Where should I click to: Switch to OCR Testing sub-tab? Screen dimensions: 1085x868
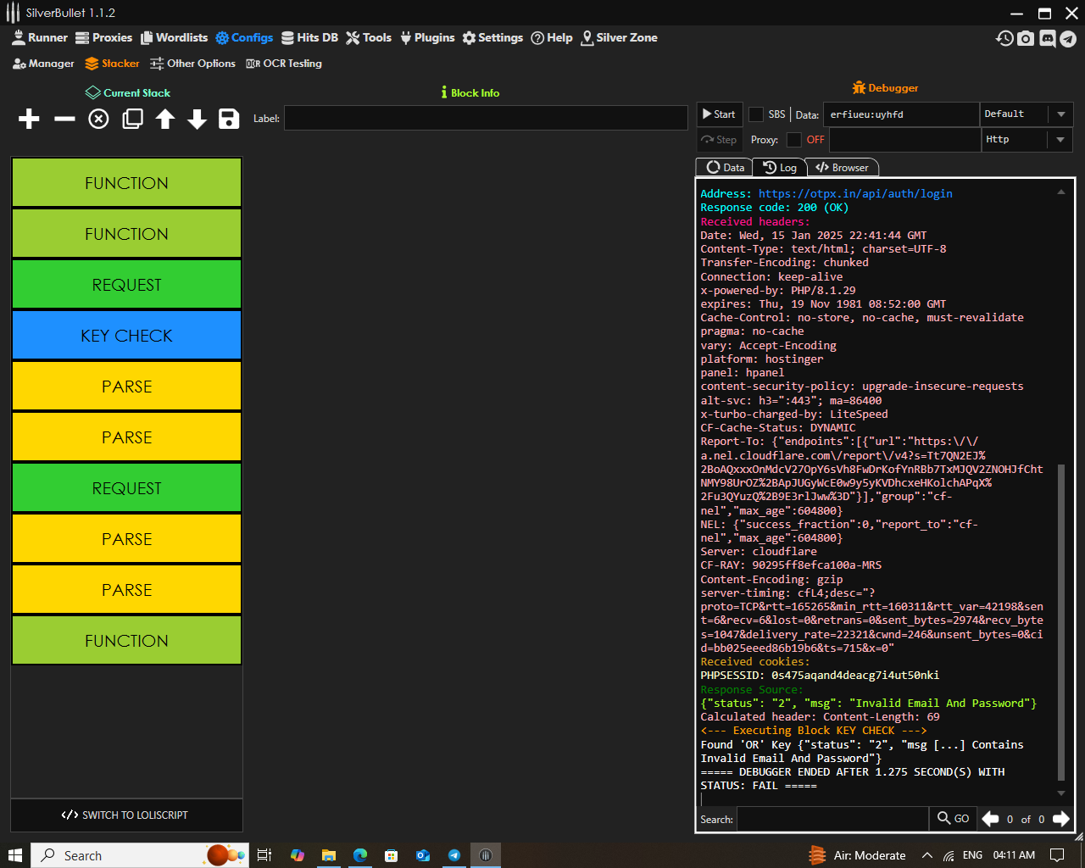click(x=284, y=64)
